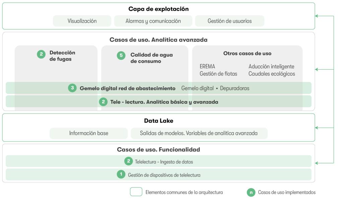Click the number 2 badge beside Telelectura - Ingesta
343x199 pixels.
[128, 161]
